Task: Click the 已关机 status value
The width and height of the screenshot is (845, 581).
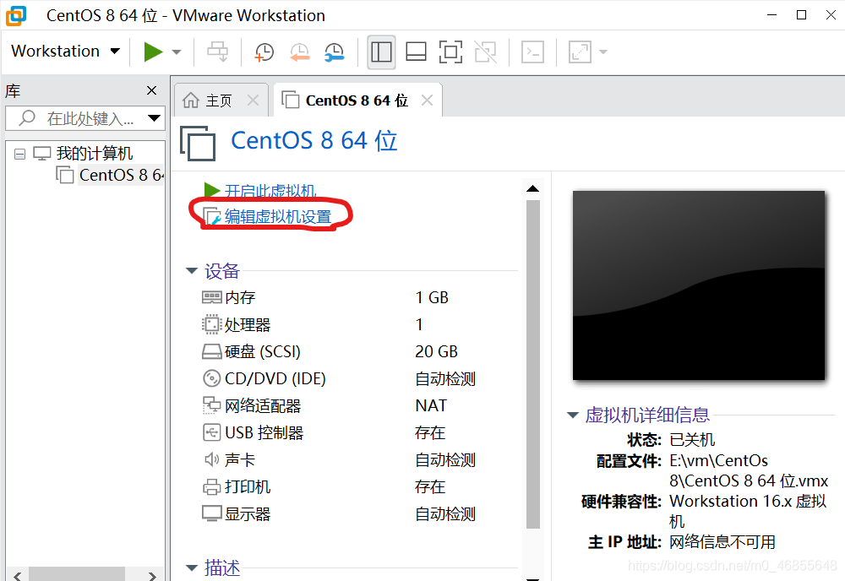Action: 692,440
